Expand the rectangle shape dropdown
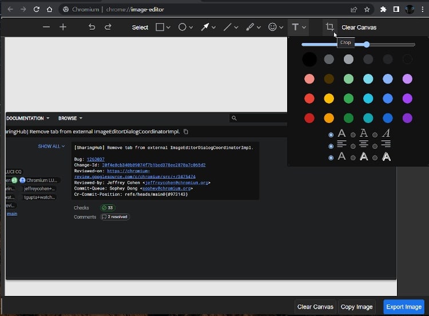 (x=168, y=27)
